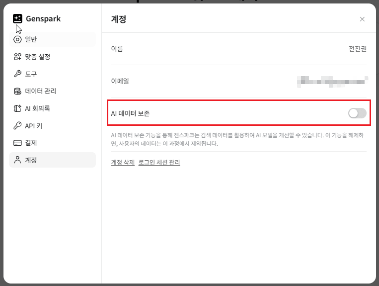The image size is (379, 286).
Task: Go to the 도구 section
Action: coord(53,74)
